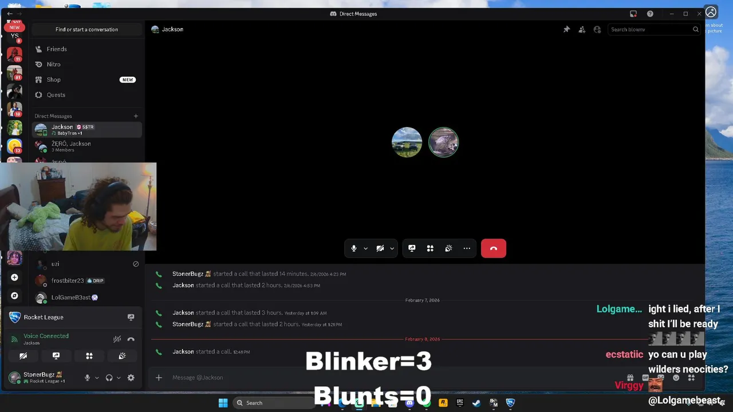733x412 pixels.
Task: Click the landscape avatar in the call
Action: click(x=407, y=142)
